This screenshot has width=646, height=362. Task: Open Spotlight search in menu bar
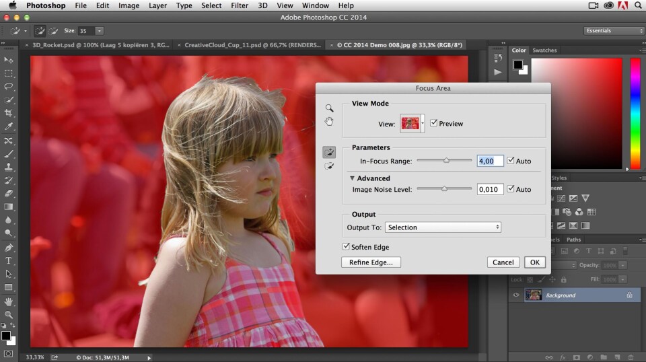[638, 5]
